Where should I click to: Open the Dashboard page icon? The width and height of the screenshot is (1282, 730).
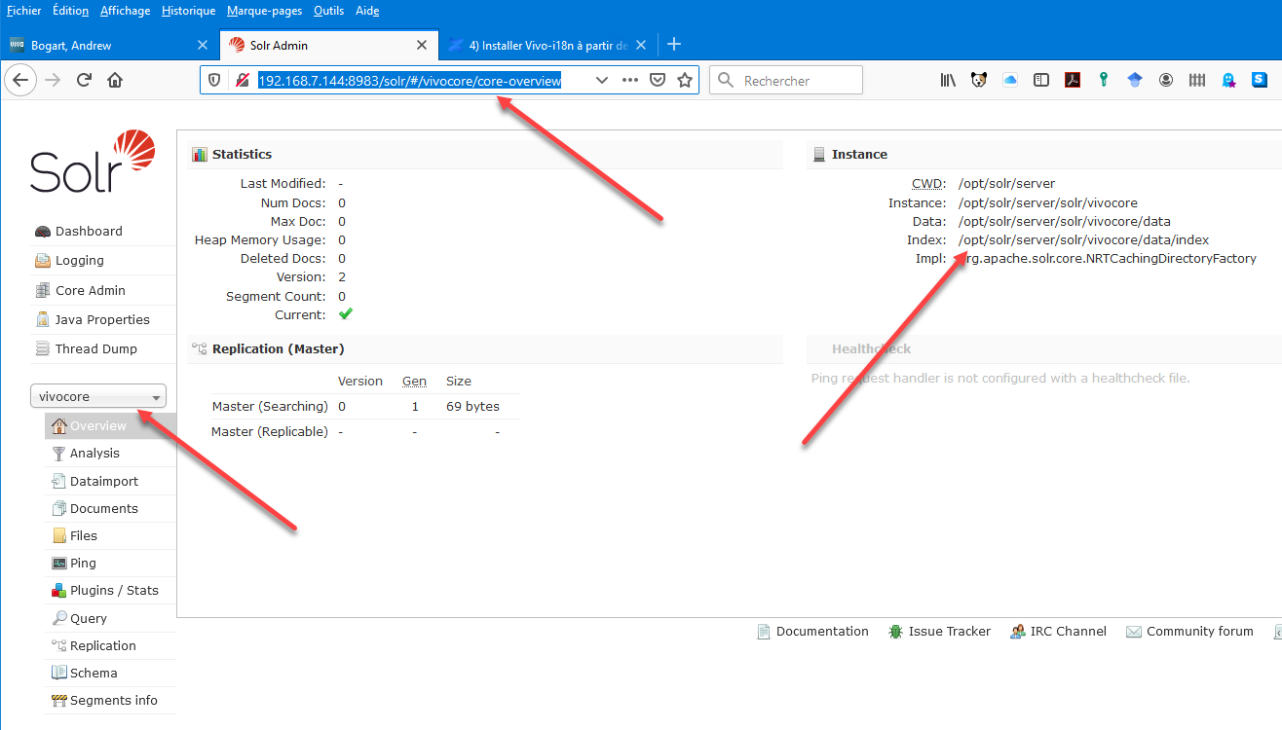pyautogui.click(x=42, y=232)
